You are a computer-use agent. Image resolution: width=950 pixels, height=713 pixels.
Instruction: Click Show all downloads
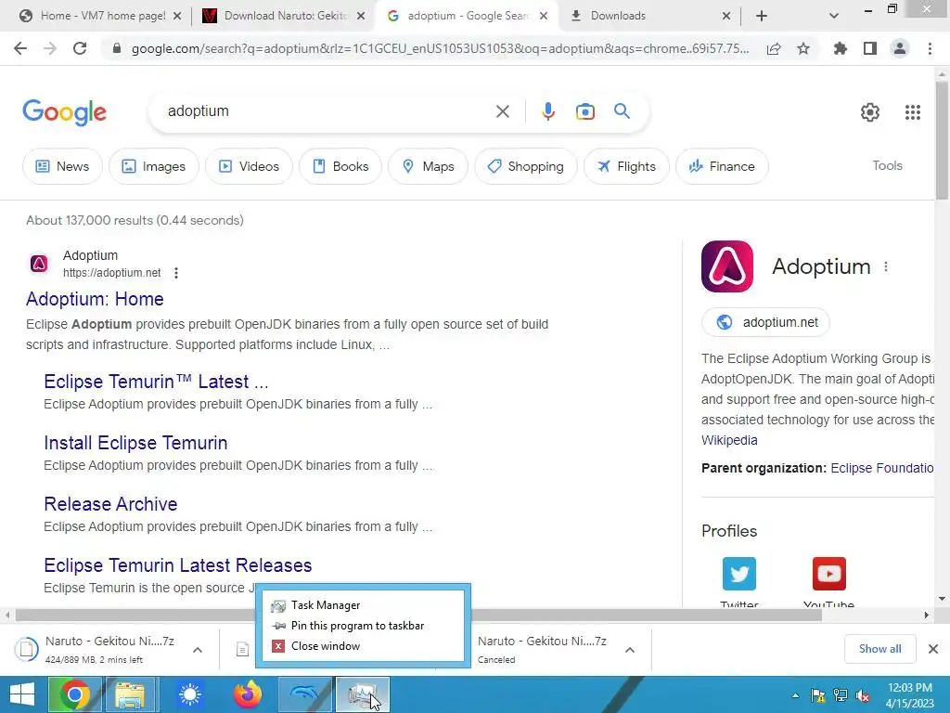point(879,649)
